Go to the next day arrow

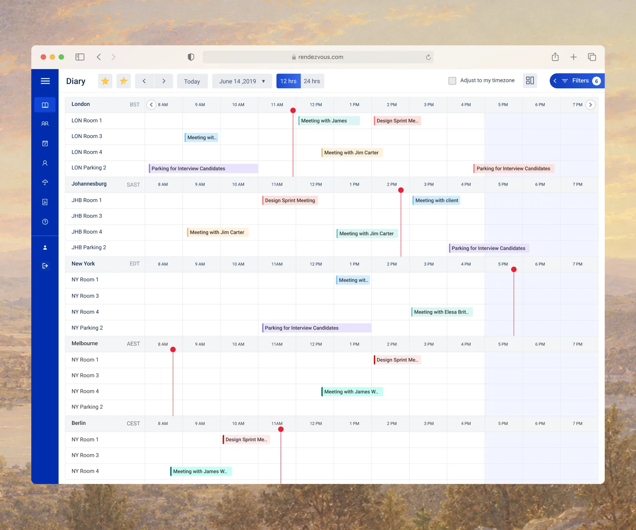pos(164,81)
